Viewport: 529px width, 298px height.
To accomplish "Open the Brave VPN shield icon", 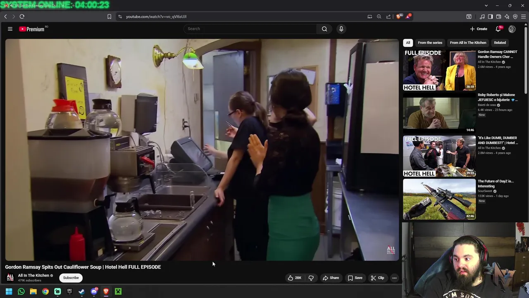I will click(x=515, y=17).
